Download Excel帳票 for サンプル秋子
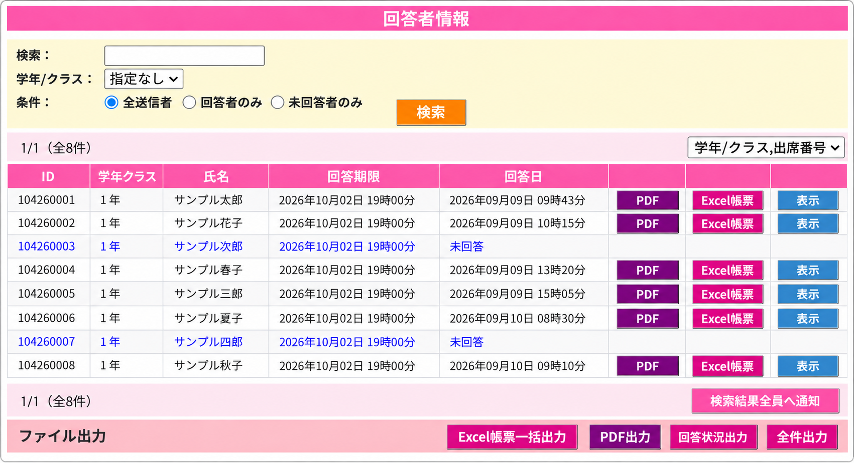854x463 pixels. 727,366
